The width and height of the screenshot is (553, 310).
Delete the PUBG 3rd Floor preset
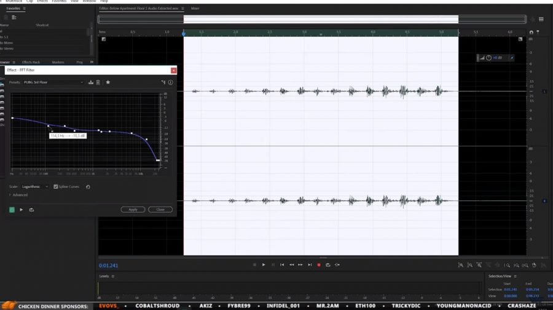point(98,82)
